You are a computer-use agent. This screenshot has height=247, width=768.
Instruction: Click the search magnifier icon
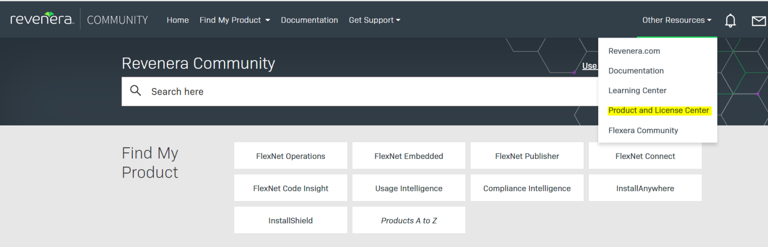click(135, 91)
